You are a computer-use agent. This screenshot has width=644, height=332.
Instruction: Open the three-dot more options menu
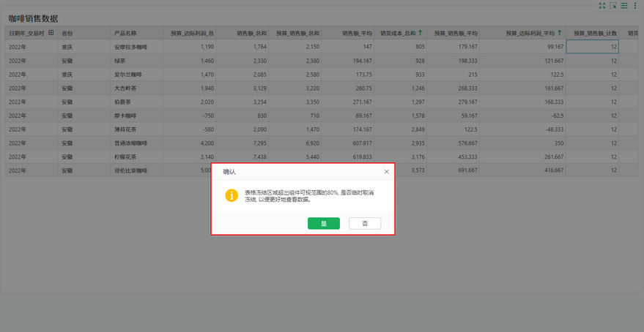(635, 6)
